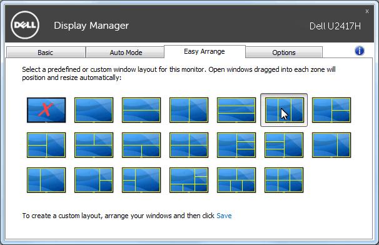Image resolution: width=379 pixels, height=245 pixels.
Task: Select layout with three small zones along bottom and right
Action: click(189, 180)
